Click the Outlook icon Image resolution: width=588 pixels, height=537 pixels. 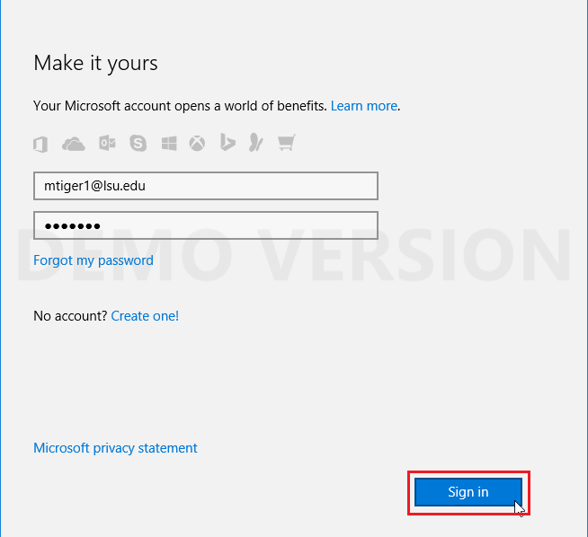point(107,143)
